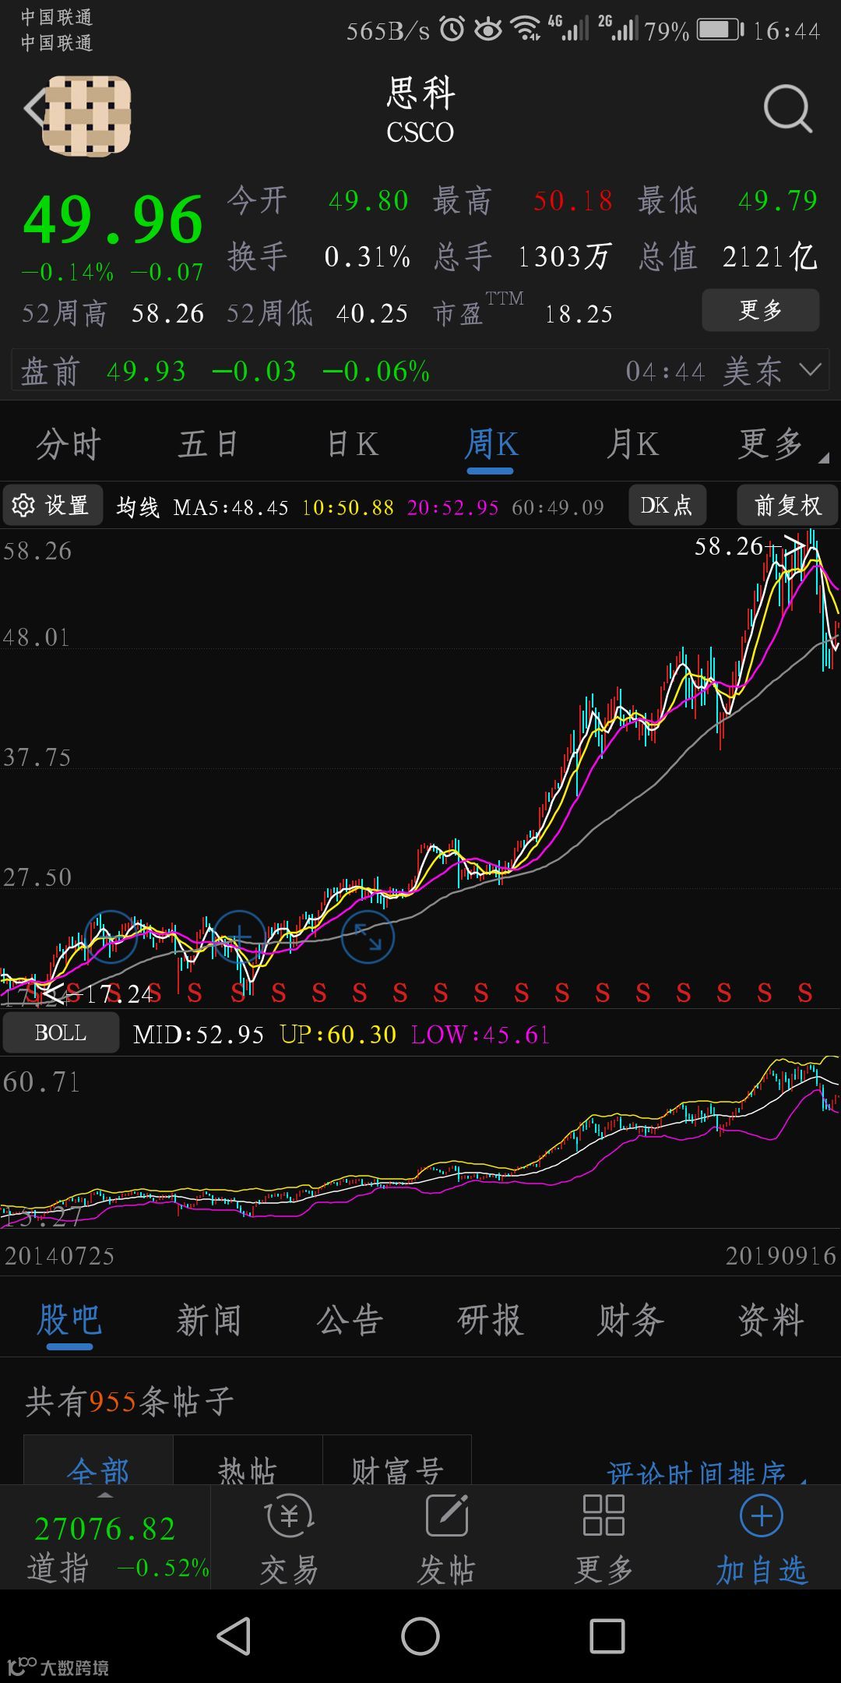Toggle the DK点 indicator
This screenshot has width=841, height=1683.
click(x=667, y=506)
